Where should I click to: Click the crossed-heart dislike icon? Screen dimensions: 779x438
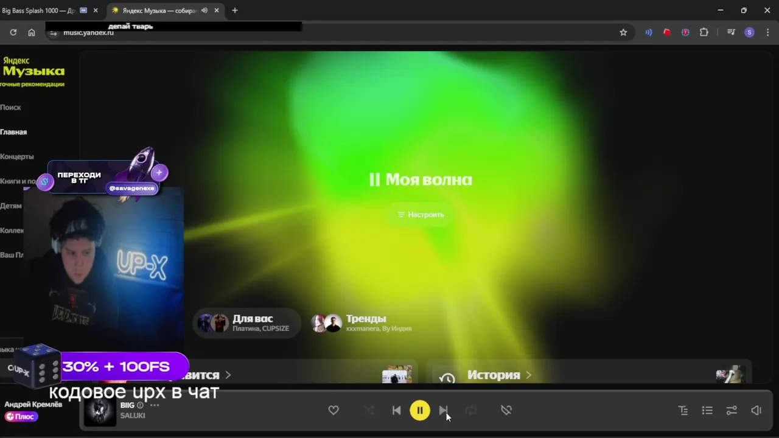tap(506, 411)
